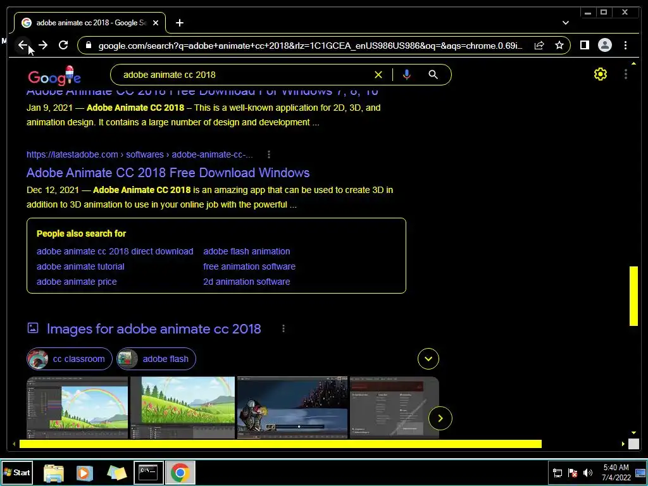Image resolution: width=648 pixels, height=486 pixels.
Task: Filter images by cc classroom chip
Action: click(x=70, y=359)
